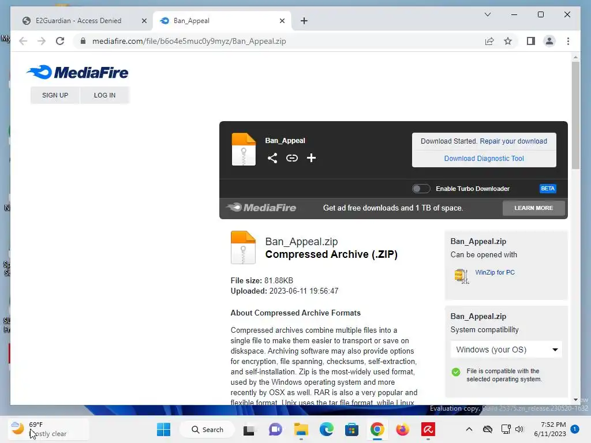The height and width of the screenshot is (443, 591).
Task: Open File Explorer from taskbar
Action: 301,429
